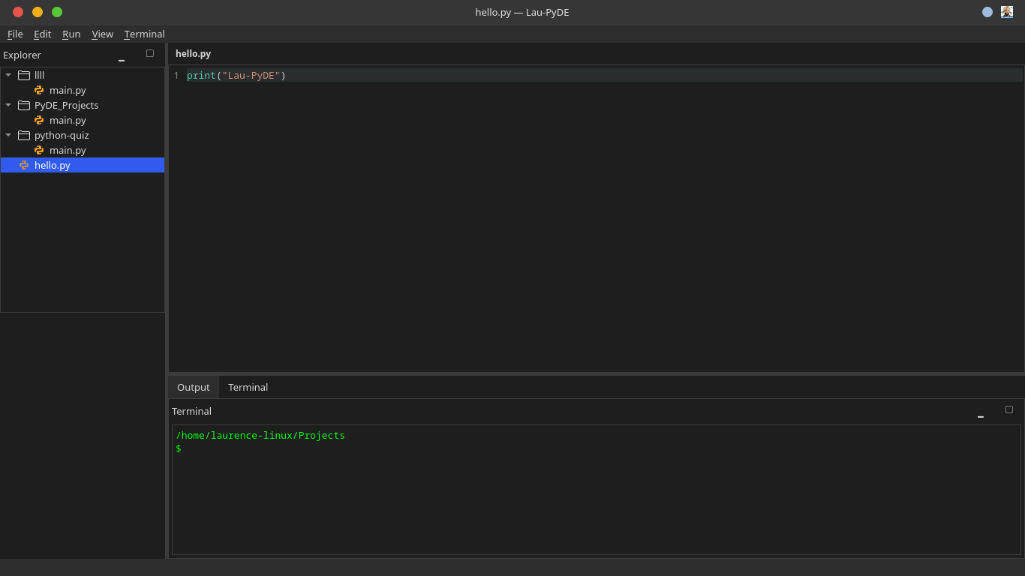
Task: Select the python-quiz folder name
Action: (62, 135)
